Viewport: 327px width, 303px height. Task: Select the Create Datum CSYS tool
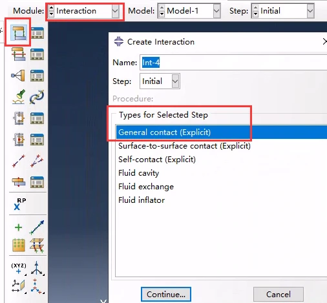(x=37, y=286)
